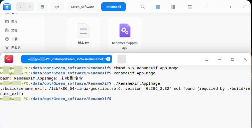Viewport: 252px width, 128px height.
Task: Switch to icon grid view
Action: [158, 7]
